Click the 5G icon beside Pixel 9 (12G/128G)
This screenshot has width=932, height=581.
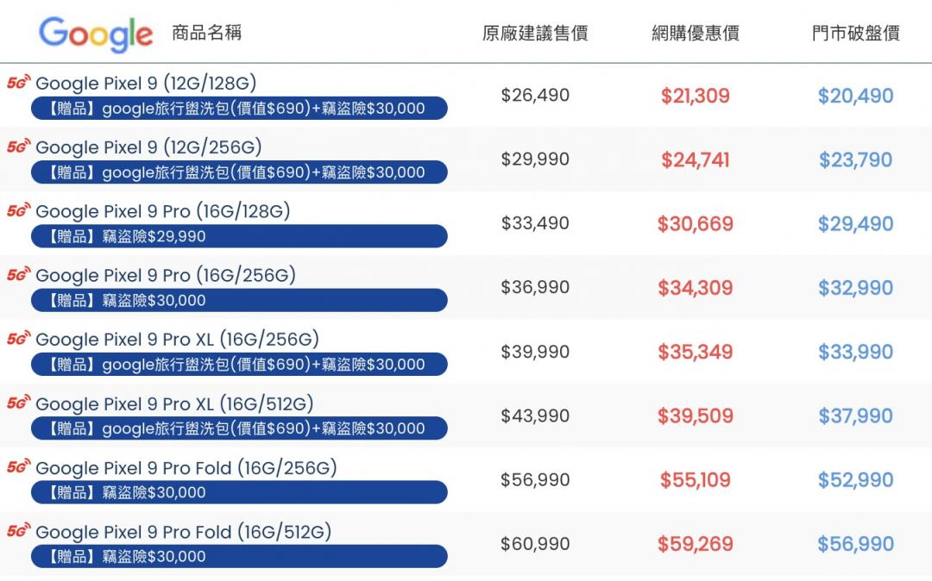coord(19,83)
